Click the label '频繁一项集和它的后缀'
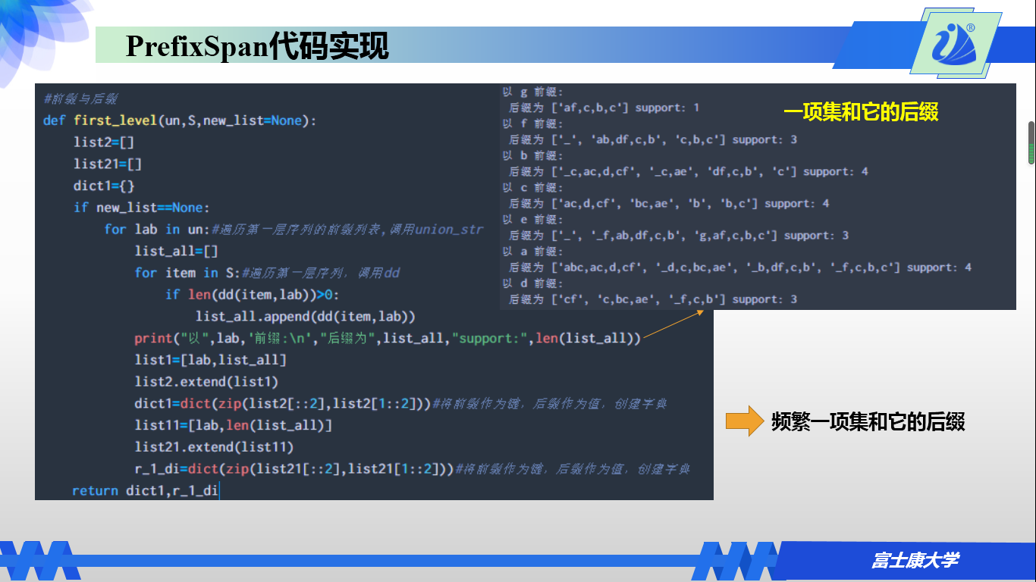This screenshot has width=1036, height=582. click(868, 421)
